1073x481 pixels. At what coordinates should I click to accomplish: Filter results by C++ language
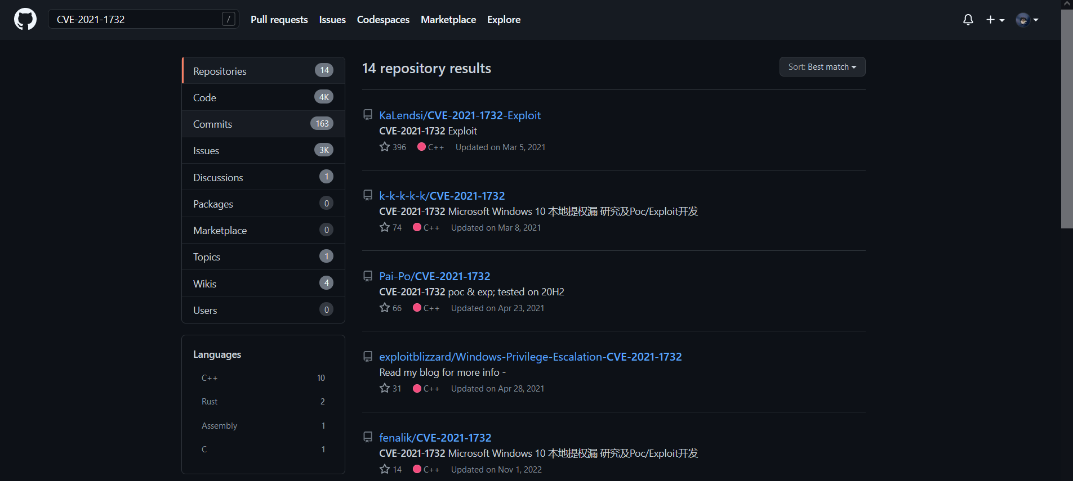[263, 378]
